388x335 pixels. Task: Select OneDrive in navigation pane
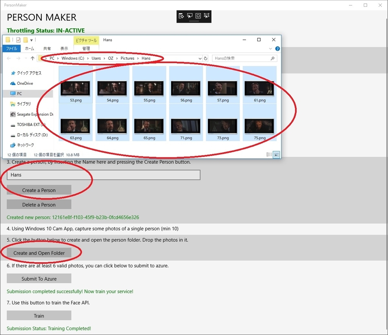(25, 84)
